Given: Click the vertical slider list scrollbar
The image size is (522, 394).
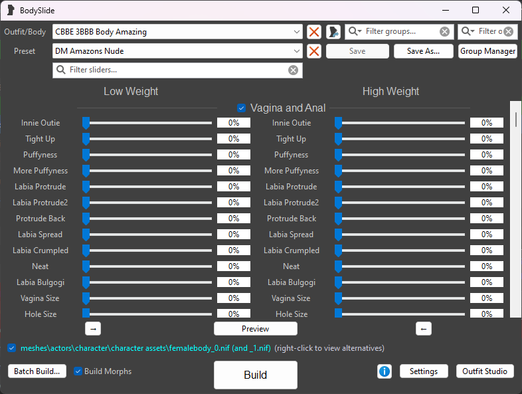Looking at the screenshot, I should [515, 209].
